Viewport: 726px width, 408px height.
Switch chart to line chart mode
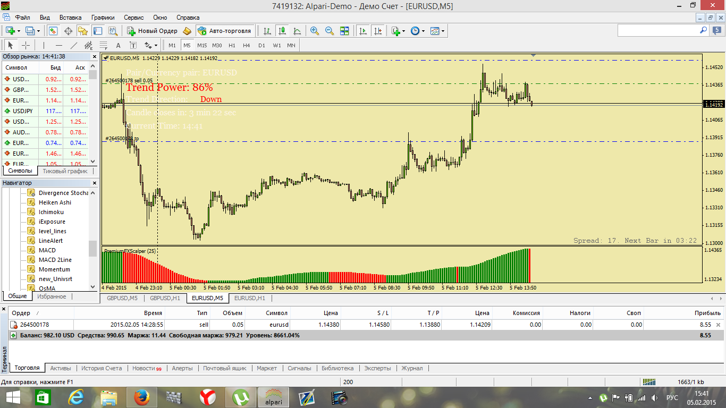pyautogui.click(x=297, y=31)
